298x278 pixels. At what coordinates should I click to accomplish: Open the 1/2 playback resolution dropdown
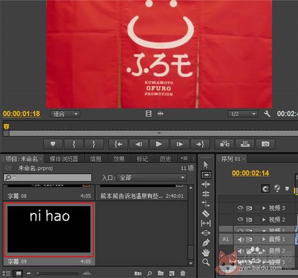pyautogui.click(x=243, y=114)
